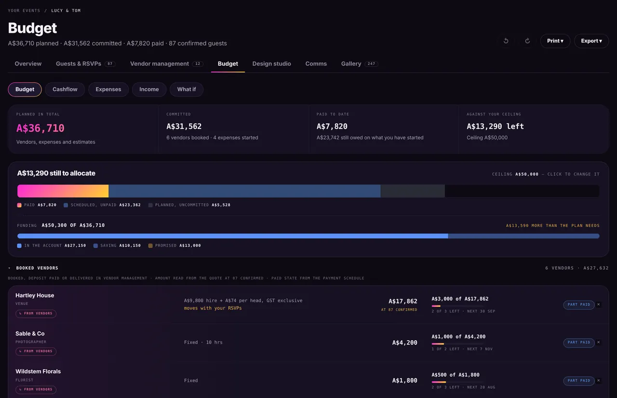Open the Export dropdown menu
Viewport: 617px width, 398px height.
coord(591,41)
